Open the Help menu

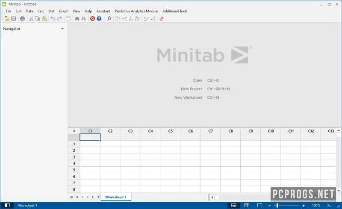(x=88, y=11)
